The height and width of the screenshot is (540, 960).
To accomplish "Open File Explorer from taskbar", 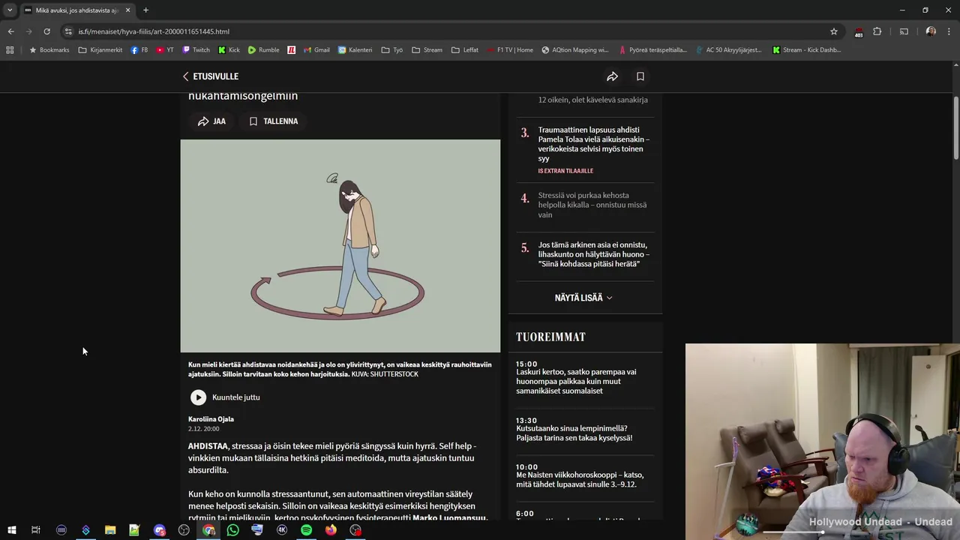I will pos(110,530).
